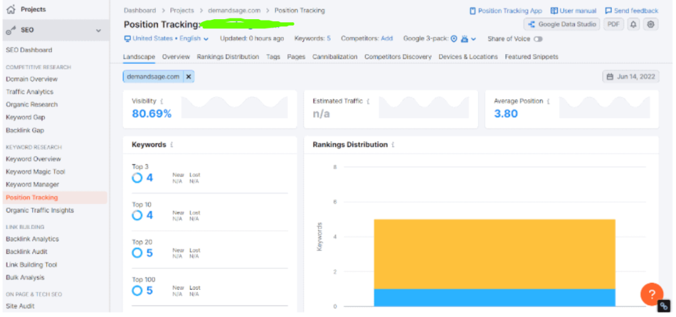The width and height of the screenshot is (676, 317).
Task: Switch to Landscape tab
Action: (139, 57)
